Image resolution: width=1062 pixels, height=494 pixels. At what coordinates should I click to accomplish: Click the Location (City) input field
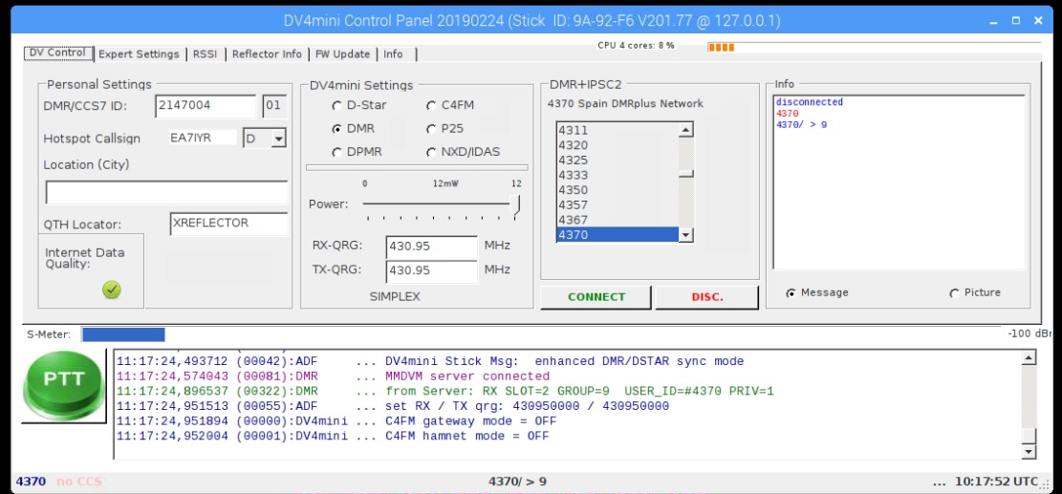pos(166,193)
